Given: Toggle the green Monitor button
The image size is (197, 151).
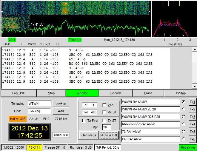Looking at the screenshot, I should click(82, 93).
